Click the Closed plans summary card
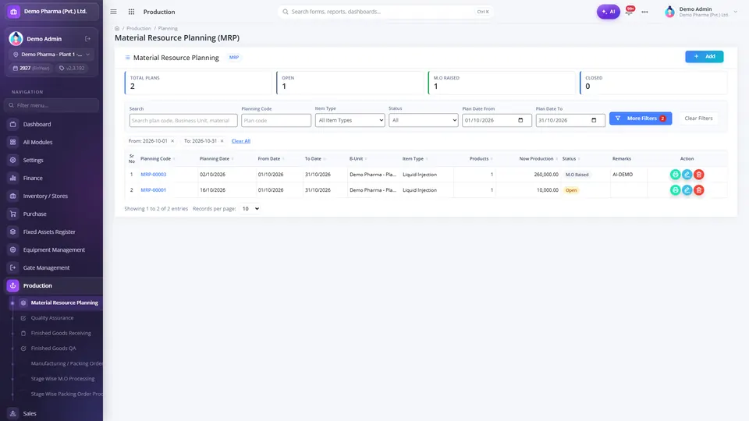 coord(654,83)
